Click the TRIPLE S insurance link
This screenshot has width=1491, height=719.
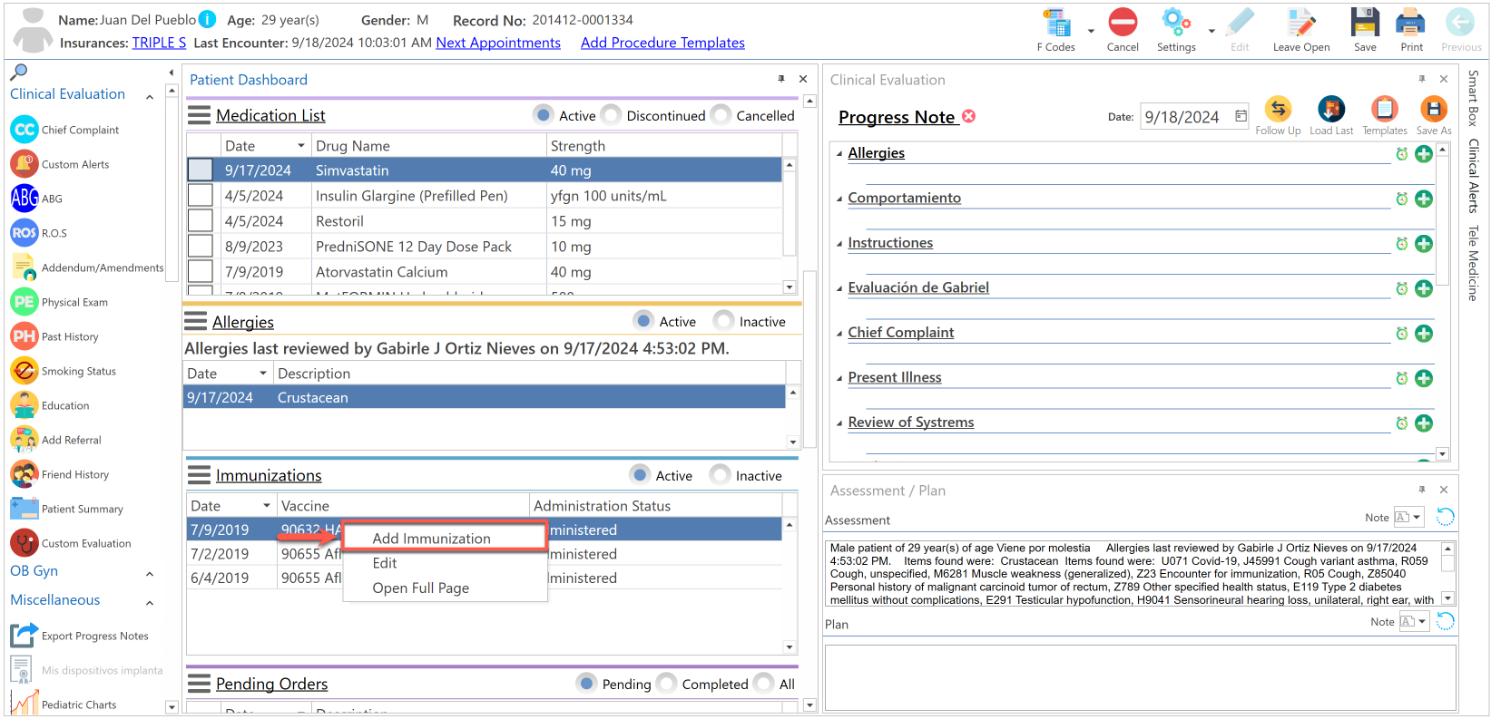(x=159, y=43)
